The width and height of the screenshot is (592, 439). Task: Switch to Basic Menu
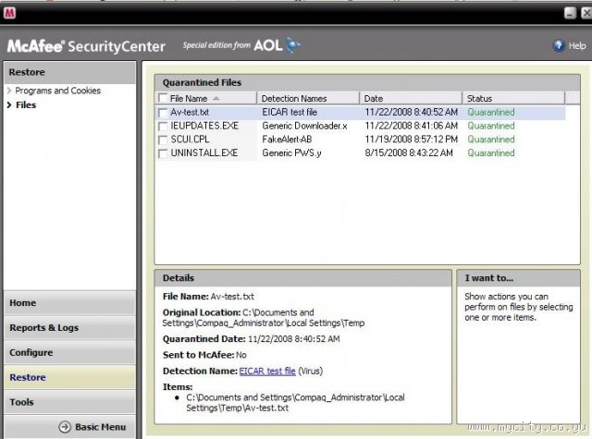(x=100, y=427)
